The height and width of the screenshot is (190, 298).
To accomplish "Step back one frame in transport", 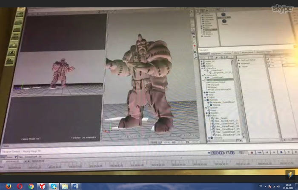I will [267, 152].
